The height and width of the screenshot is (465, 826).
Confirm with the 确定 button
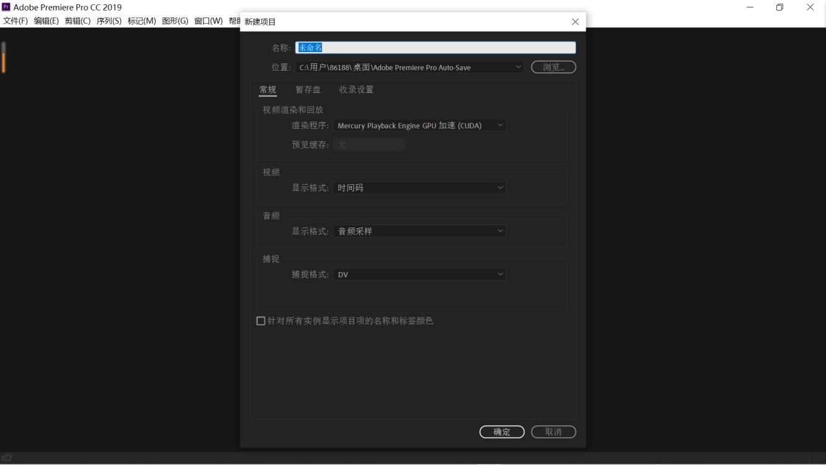[502, 432]
